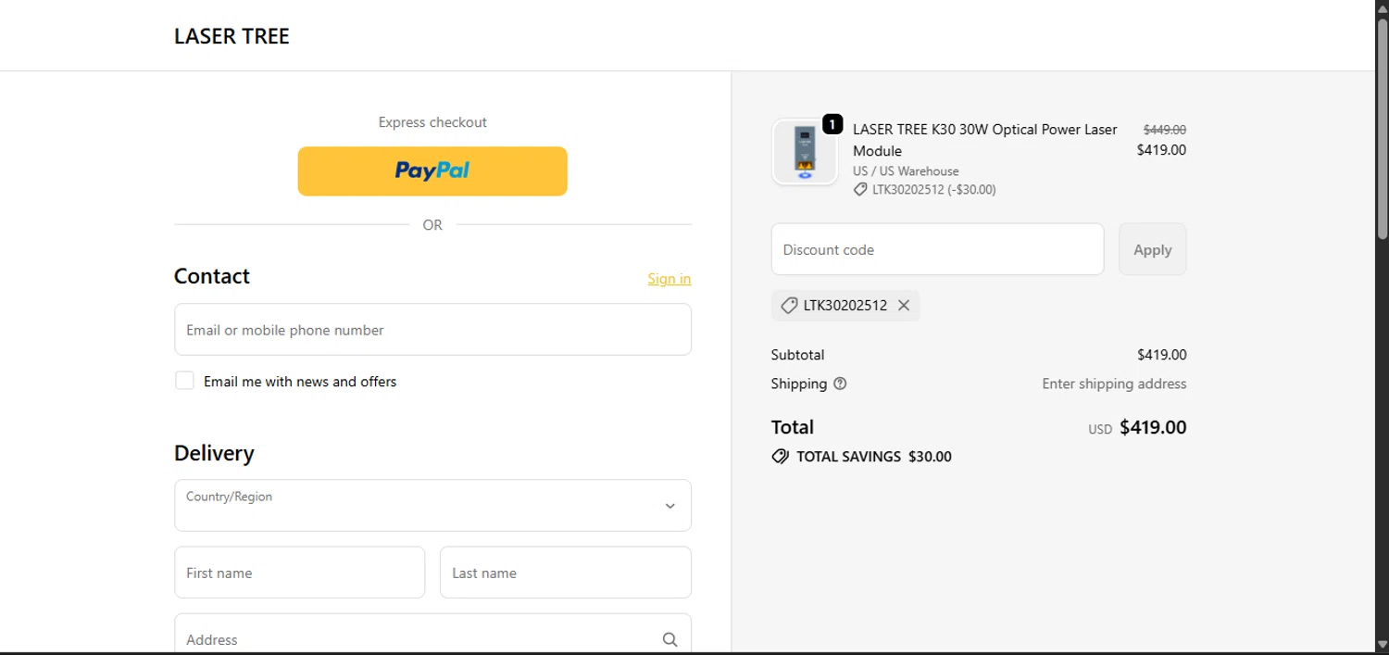Open the Country/Region dropdown

pyautogui.click(x=432, y=505)
